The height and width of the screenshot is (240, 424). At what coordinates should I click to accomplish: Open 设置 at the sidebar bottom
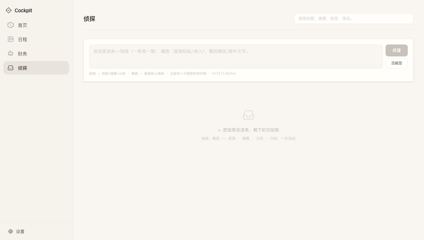[36, 231]
